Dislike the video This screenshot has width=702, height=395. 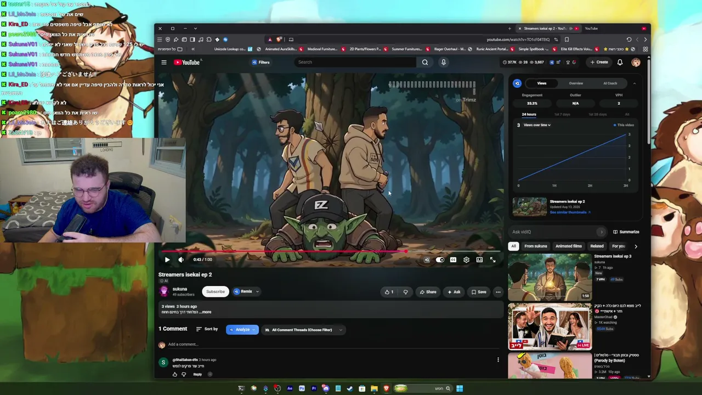tap(406, 292)
